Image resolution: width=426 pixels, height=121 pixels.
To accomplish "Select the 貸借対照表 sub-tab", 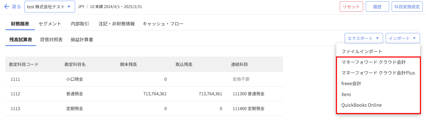I will (x=51, y=40).
